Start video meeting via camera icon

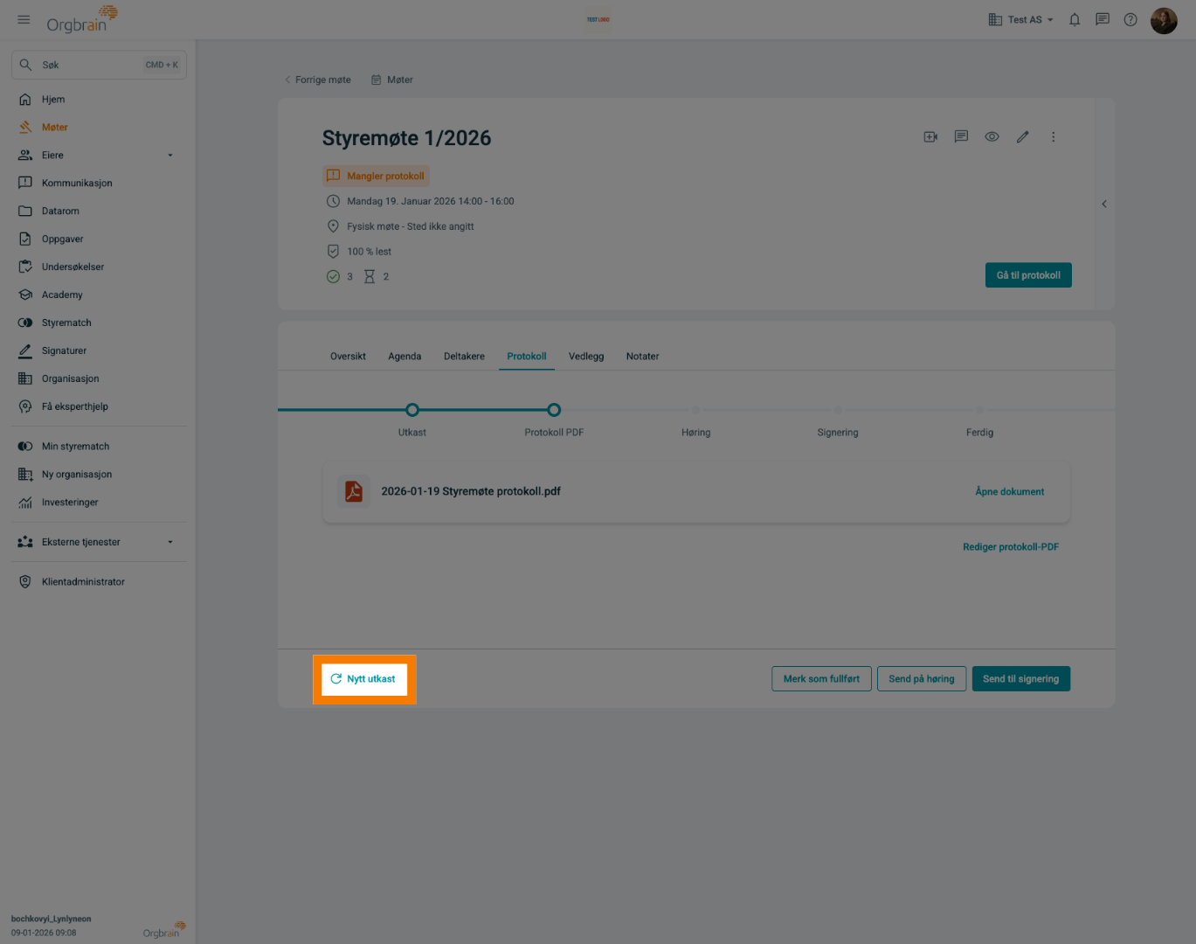pyautogui.click(x=930, y=137)
